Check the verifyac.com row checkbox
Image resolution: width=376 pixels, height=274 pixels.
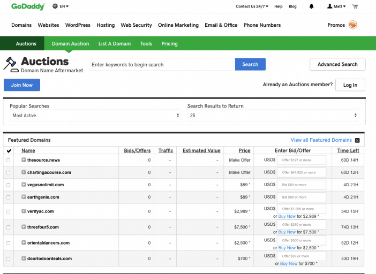[9, 212]
